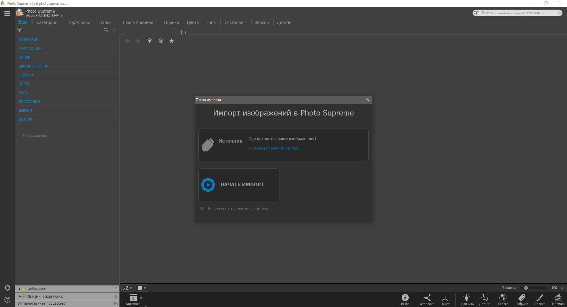The width and height of the screenshot is (567, 307).
Task: Go back with the left arrow
Action: click(x=128, y=41)
